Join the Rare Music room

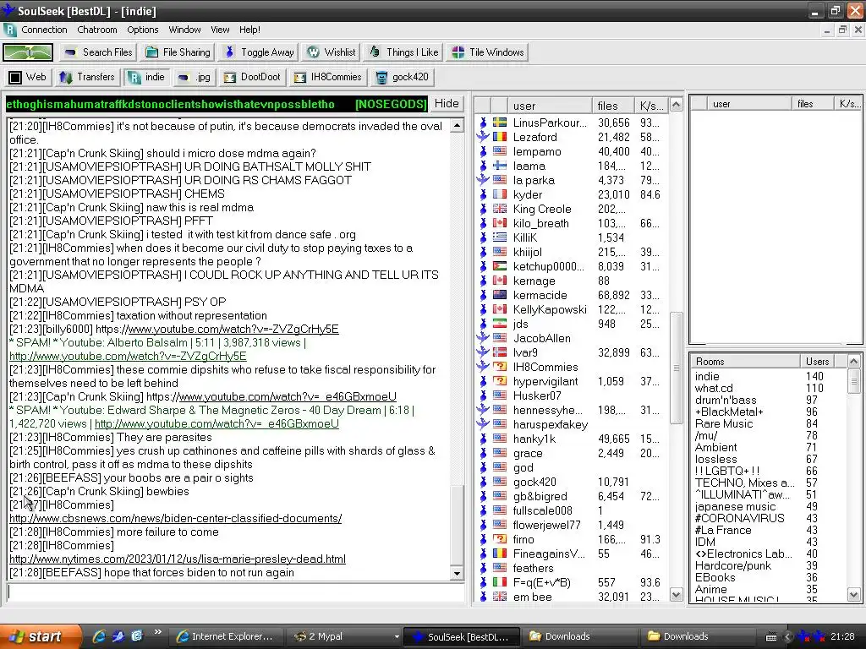click(x=724, y=424)
